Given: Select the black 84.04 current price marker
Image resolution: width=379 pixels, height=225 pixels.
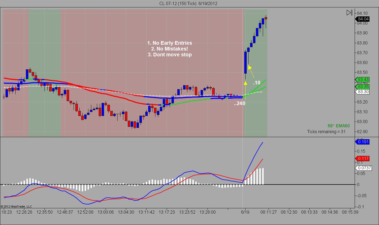Looking at the screenshot, I should (362, 19).
